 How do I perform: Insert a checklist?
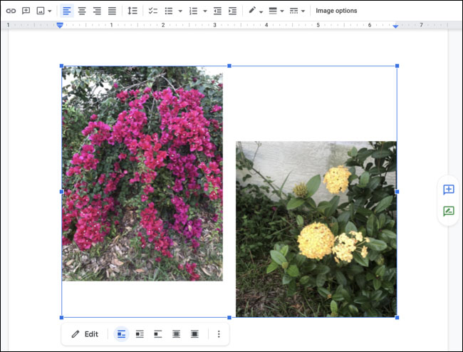152,11
